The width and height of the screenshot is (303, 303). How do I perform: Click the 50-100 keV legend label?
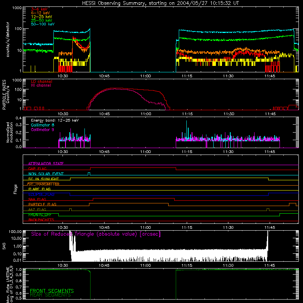pos(43,24)
